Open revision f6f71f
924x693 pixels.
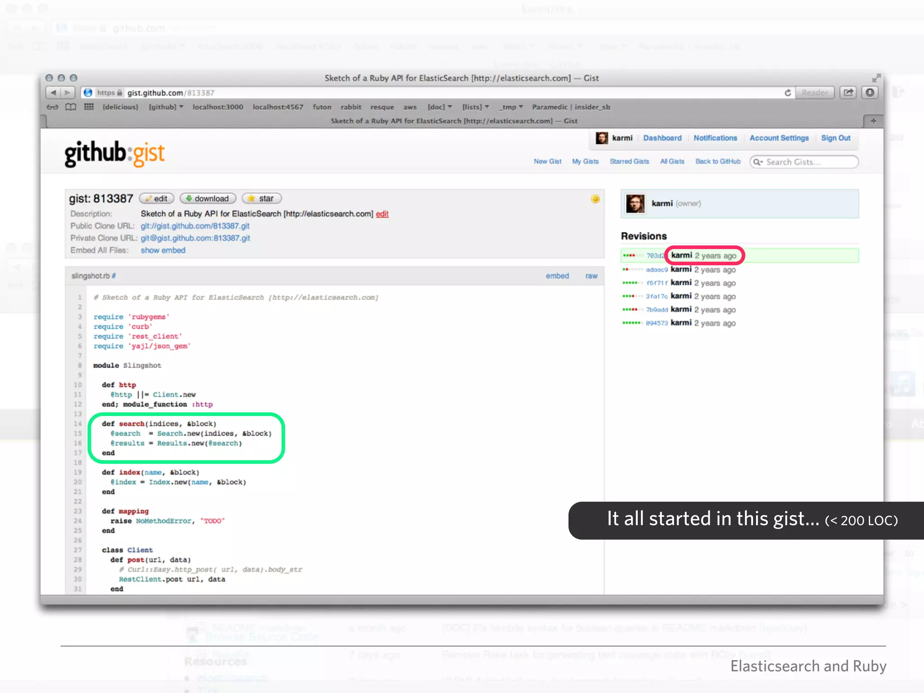tap(656, 283)
